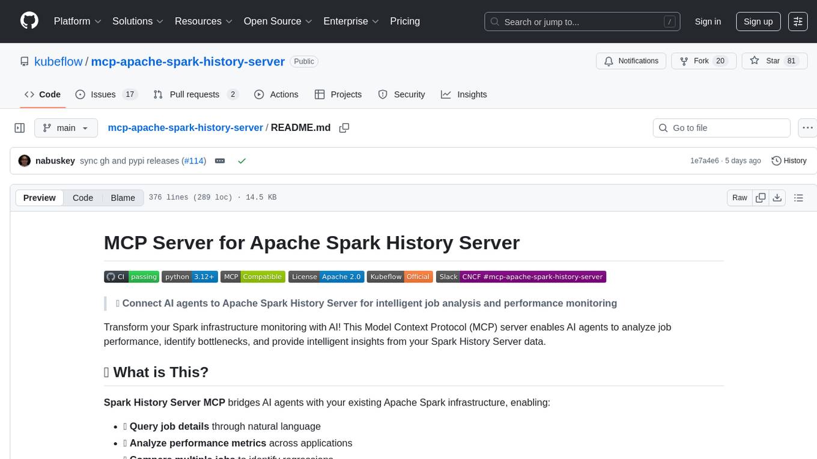Screen dimensions: 817x459
Task: Open the Solutions menu
Action: (x=138, y=22)
